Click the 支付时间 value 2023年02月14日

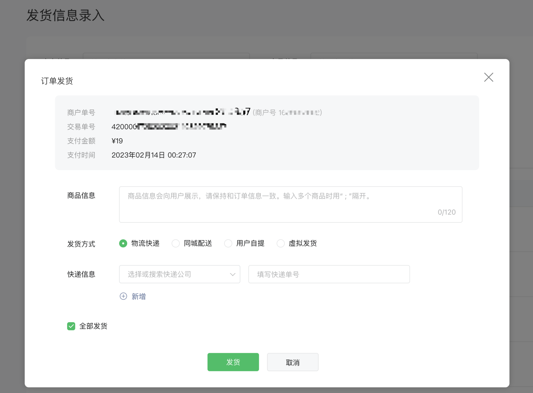pos(154,155)
